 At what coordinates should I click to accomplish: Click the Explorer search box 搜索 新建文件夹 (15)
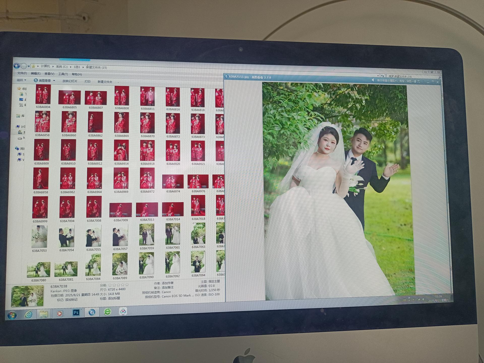(413, 76)
